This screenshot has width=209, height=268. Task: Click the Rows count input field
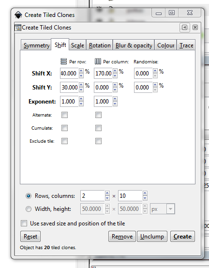tap(92, 196)
